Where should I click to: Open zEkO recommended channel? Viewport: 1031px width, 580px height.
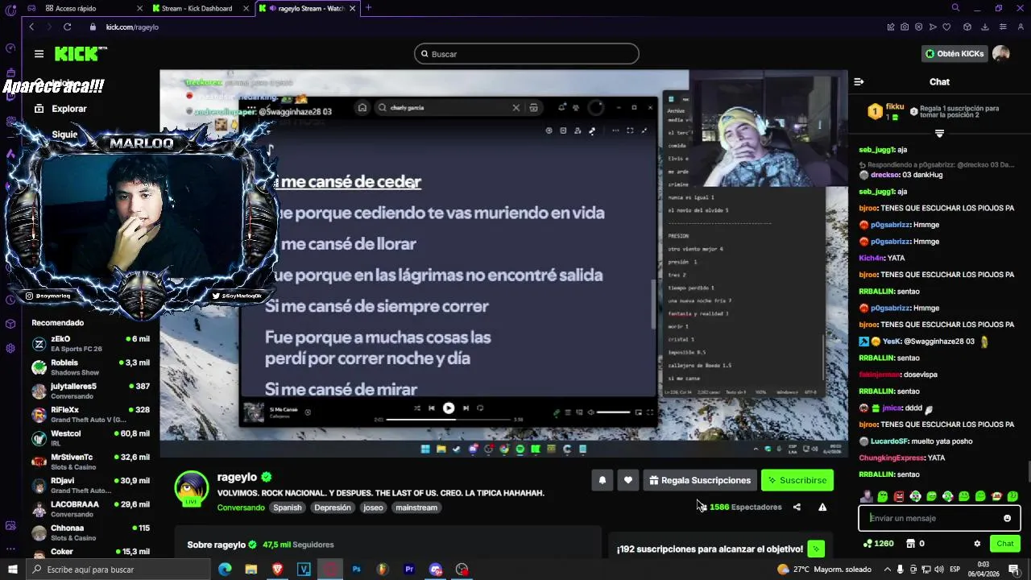(x=91, y=344)
